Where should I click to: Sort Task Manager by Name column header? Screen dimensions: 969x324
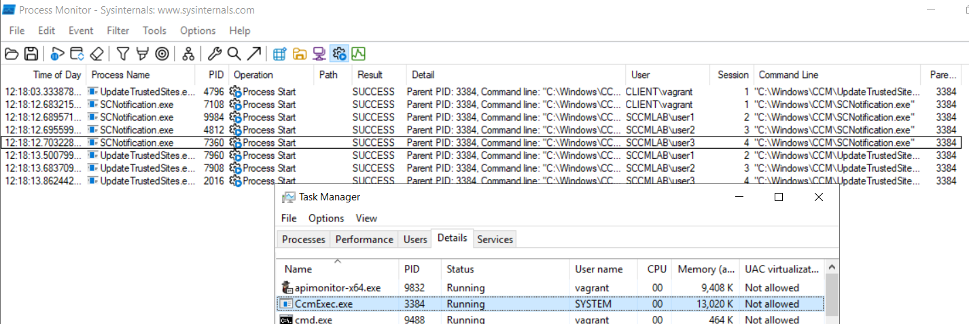[x=298, y=269]
